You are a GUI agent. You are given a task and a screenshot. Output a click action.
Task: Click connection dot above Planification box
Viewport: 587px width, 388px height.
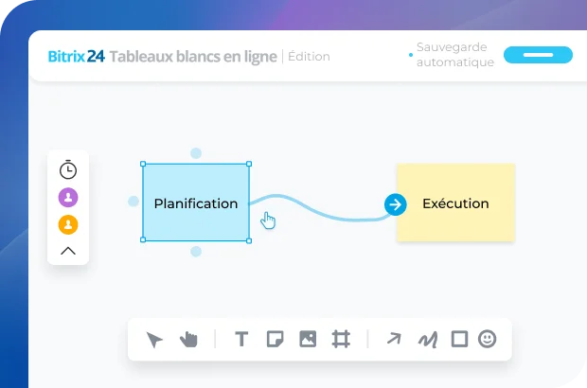click(196, 152)
